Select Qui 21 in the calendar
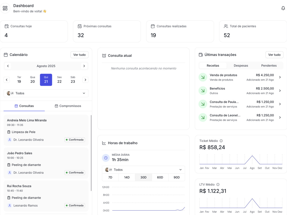The width and height of the screenshot is (287, 215). click(46, 80)
